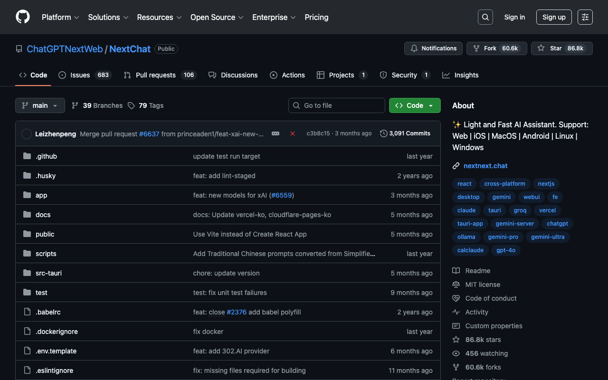Expand the Open Source menu

click(x=217, y=17)
